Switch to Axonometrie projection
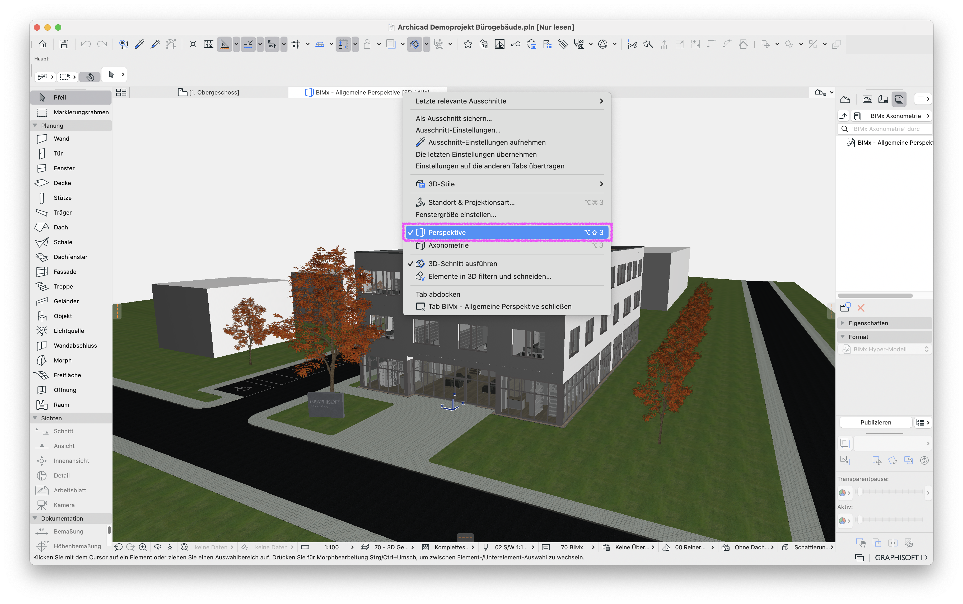 point(507,245)
